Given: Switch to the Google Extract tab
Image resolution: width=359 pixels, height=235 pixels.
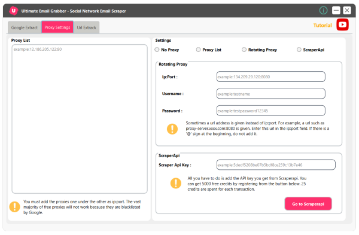Looking at the screenshot, I should [x=25, y=28].
